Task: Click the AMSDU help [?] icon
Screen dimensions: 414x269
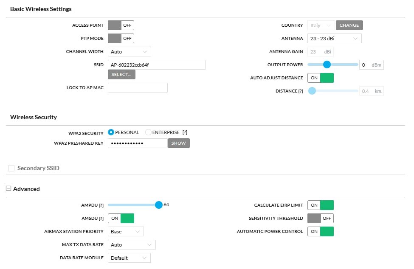Action: coord(101,219)
